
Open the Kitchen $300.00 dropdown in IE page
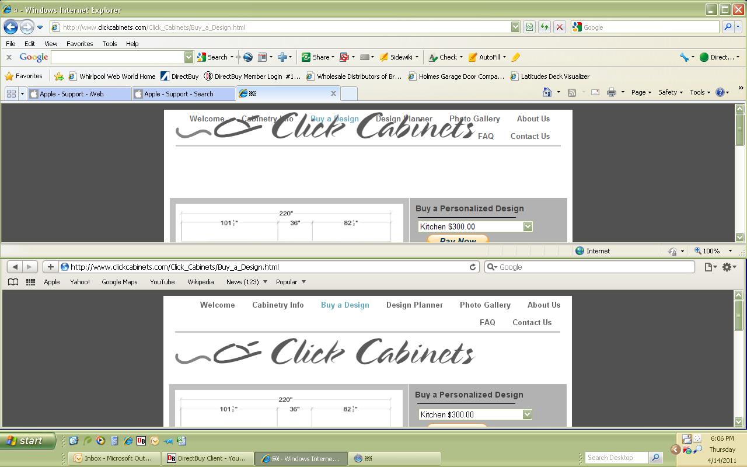[528, 226]
